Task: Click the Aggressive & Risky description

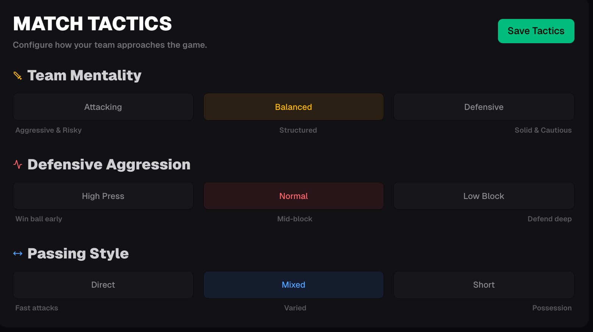Action: [x=48, y=130]
